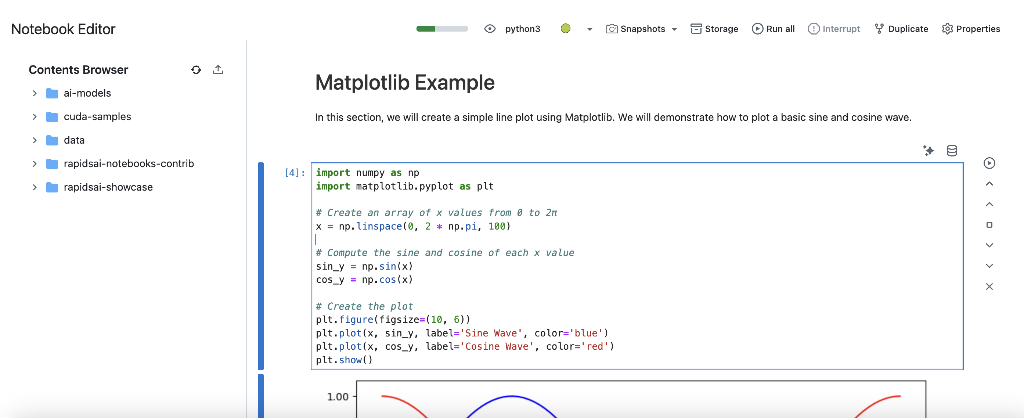Click the second up-chevron beside the cell
The height and width of the screenshot is (418, 1024).
click(989, 205)
